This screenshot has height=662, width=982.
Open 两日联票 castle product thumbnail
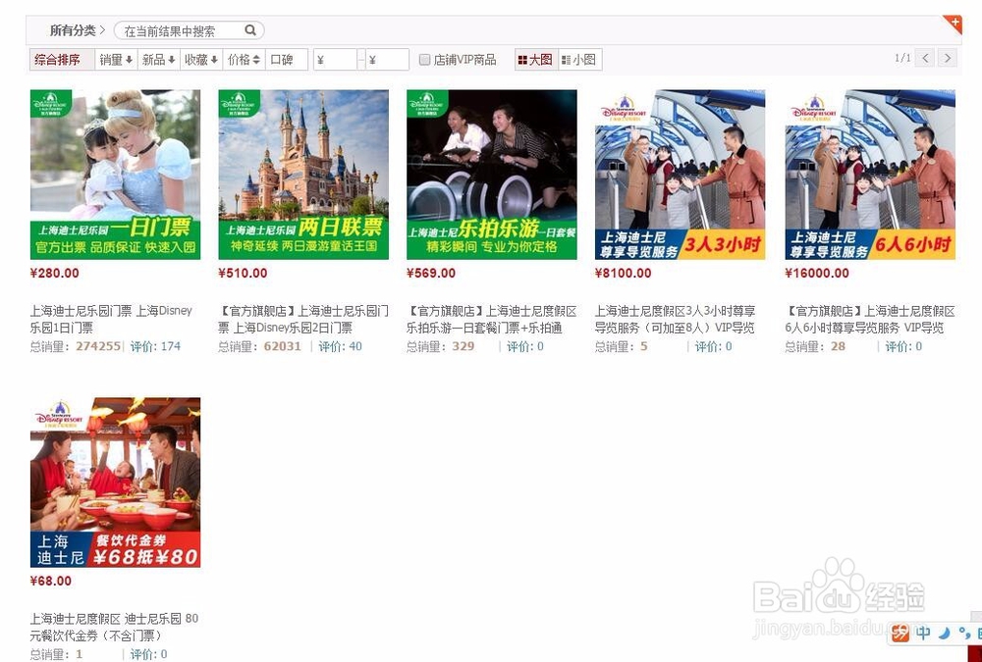tap(303, 175)
